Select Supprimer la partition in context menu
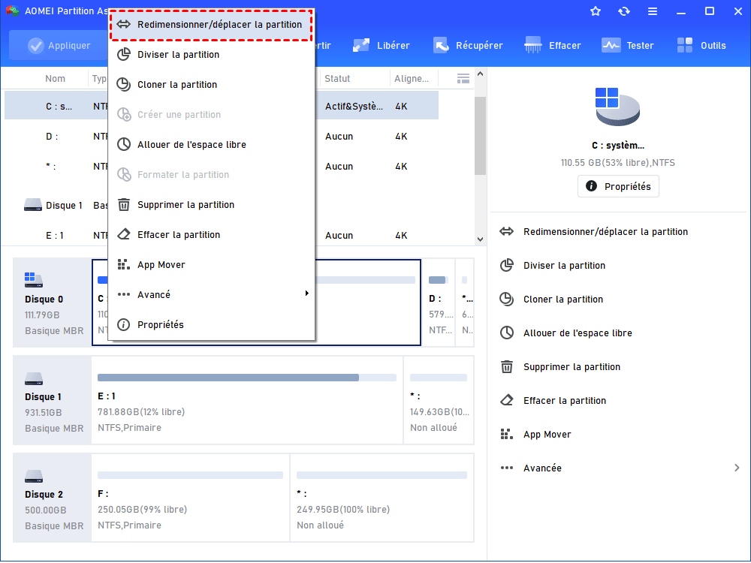The image size is (751, 563). click(211, 205)
